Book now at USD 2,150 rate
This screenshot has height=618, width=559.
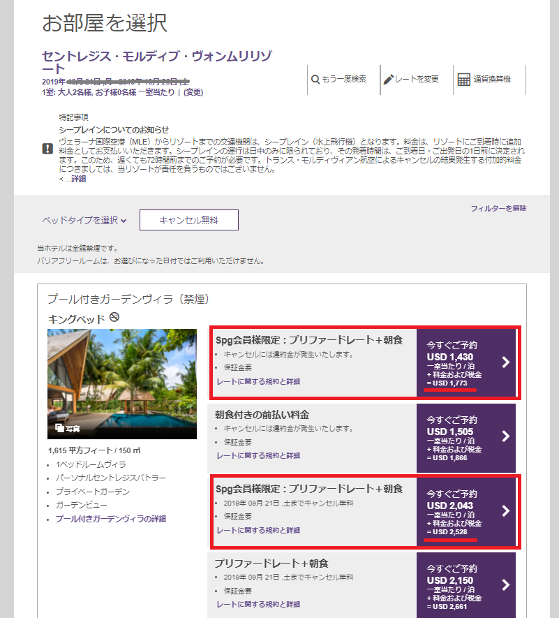466,585
